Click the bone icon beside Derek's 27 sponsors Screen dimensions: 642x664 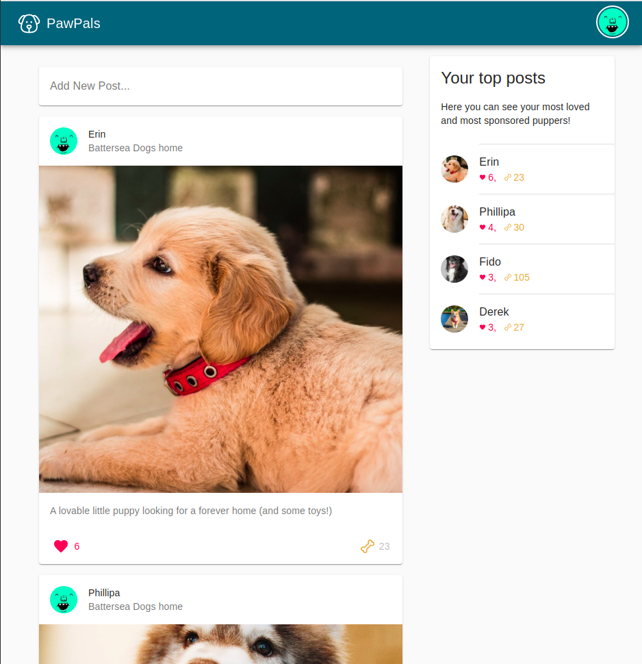pos(507,327)
